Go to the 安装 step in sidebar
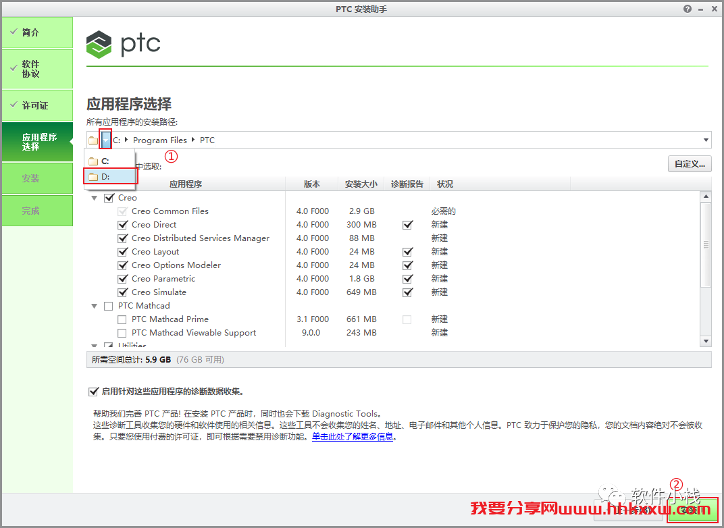This screenshot has width=724, height=528. click(x=37, y=178)
